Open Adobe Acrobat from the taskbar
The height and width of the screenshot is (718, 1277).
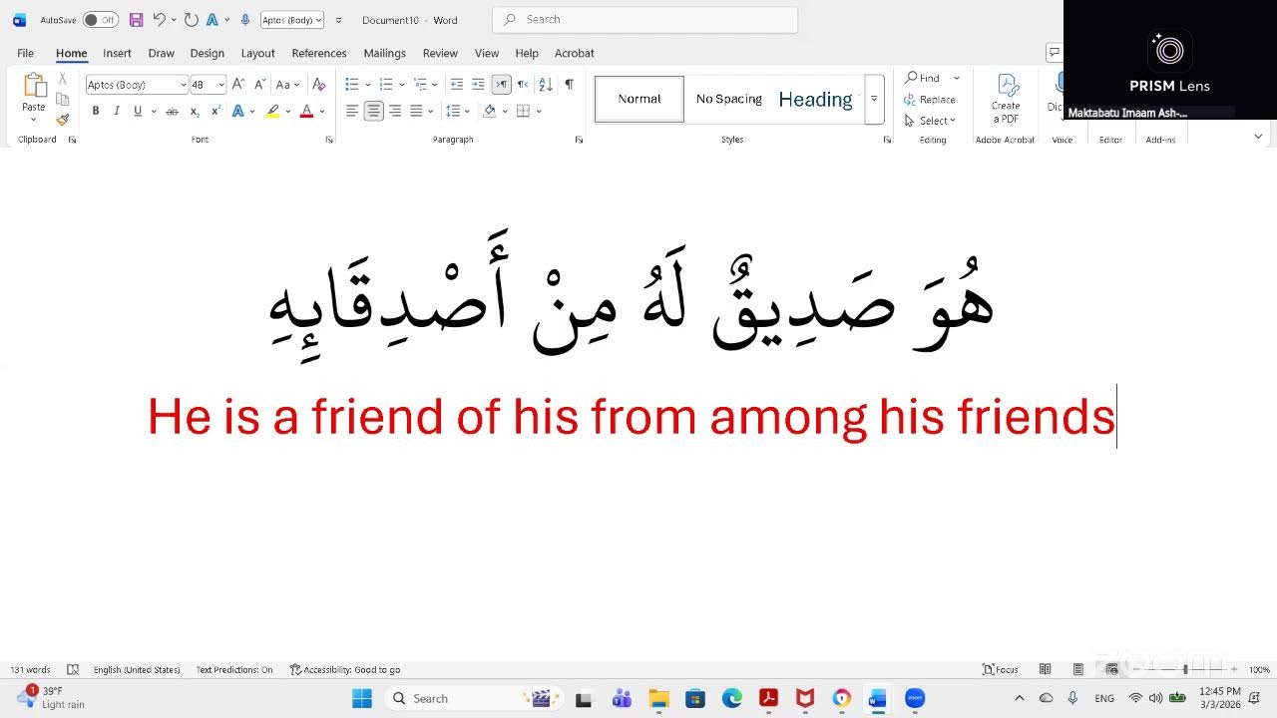pos(768,698)
